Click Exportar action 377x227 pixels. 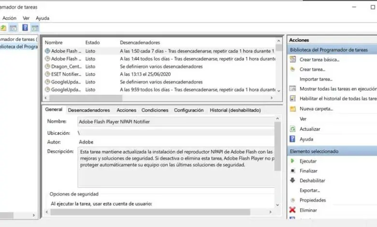pos(310,190)
